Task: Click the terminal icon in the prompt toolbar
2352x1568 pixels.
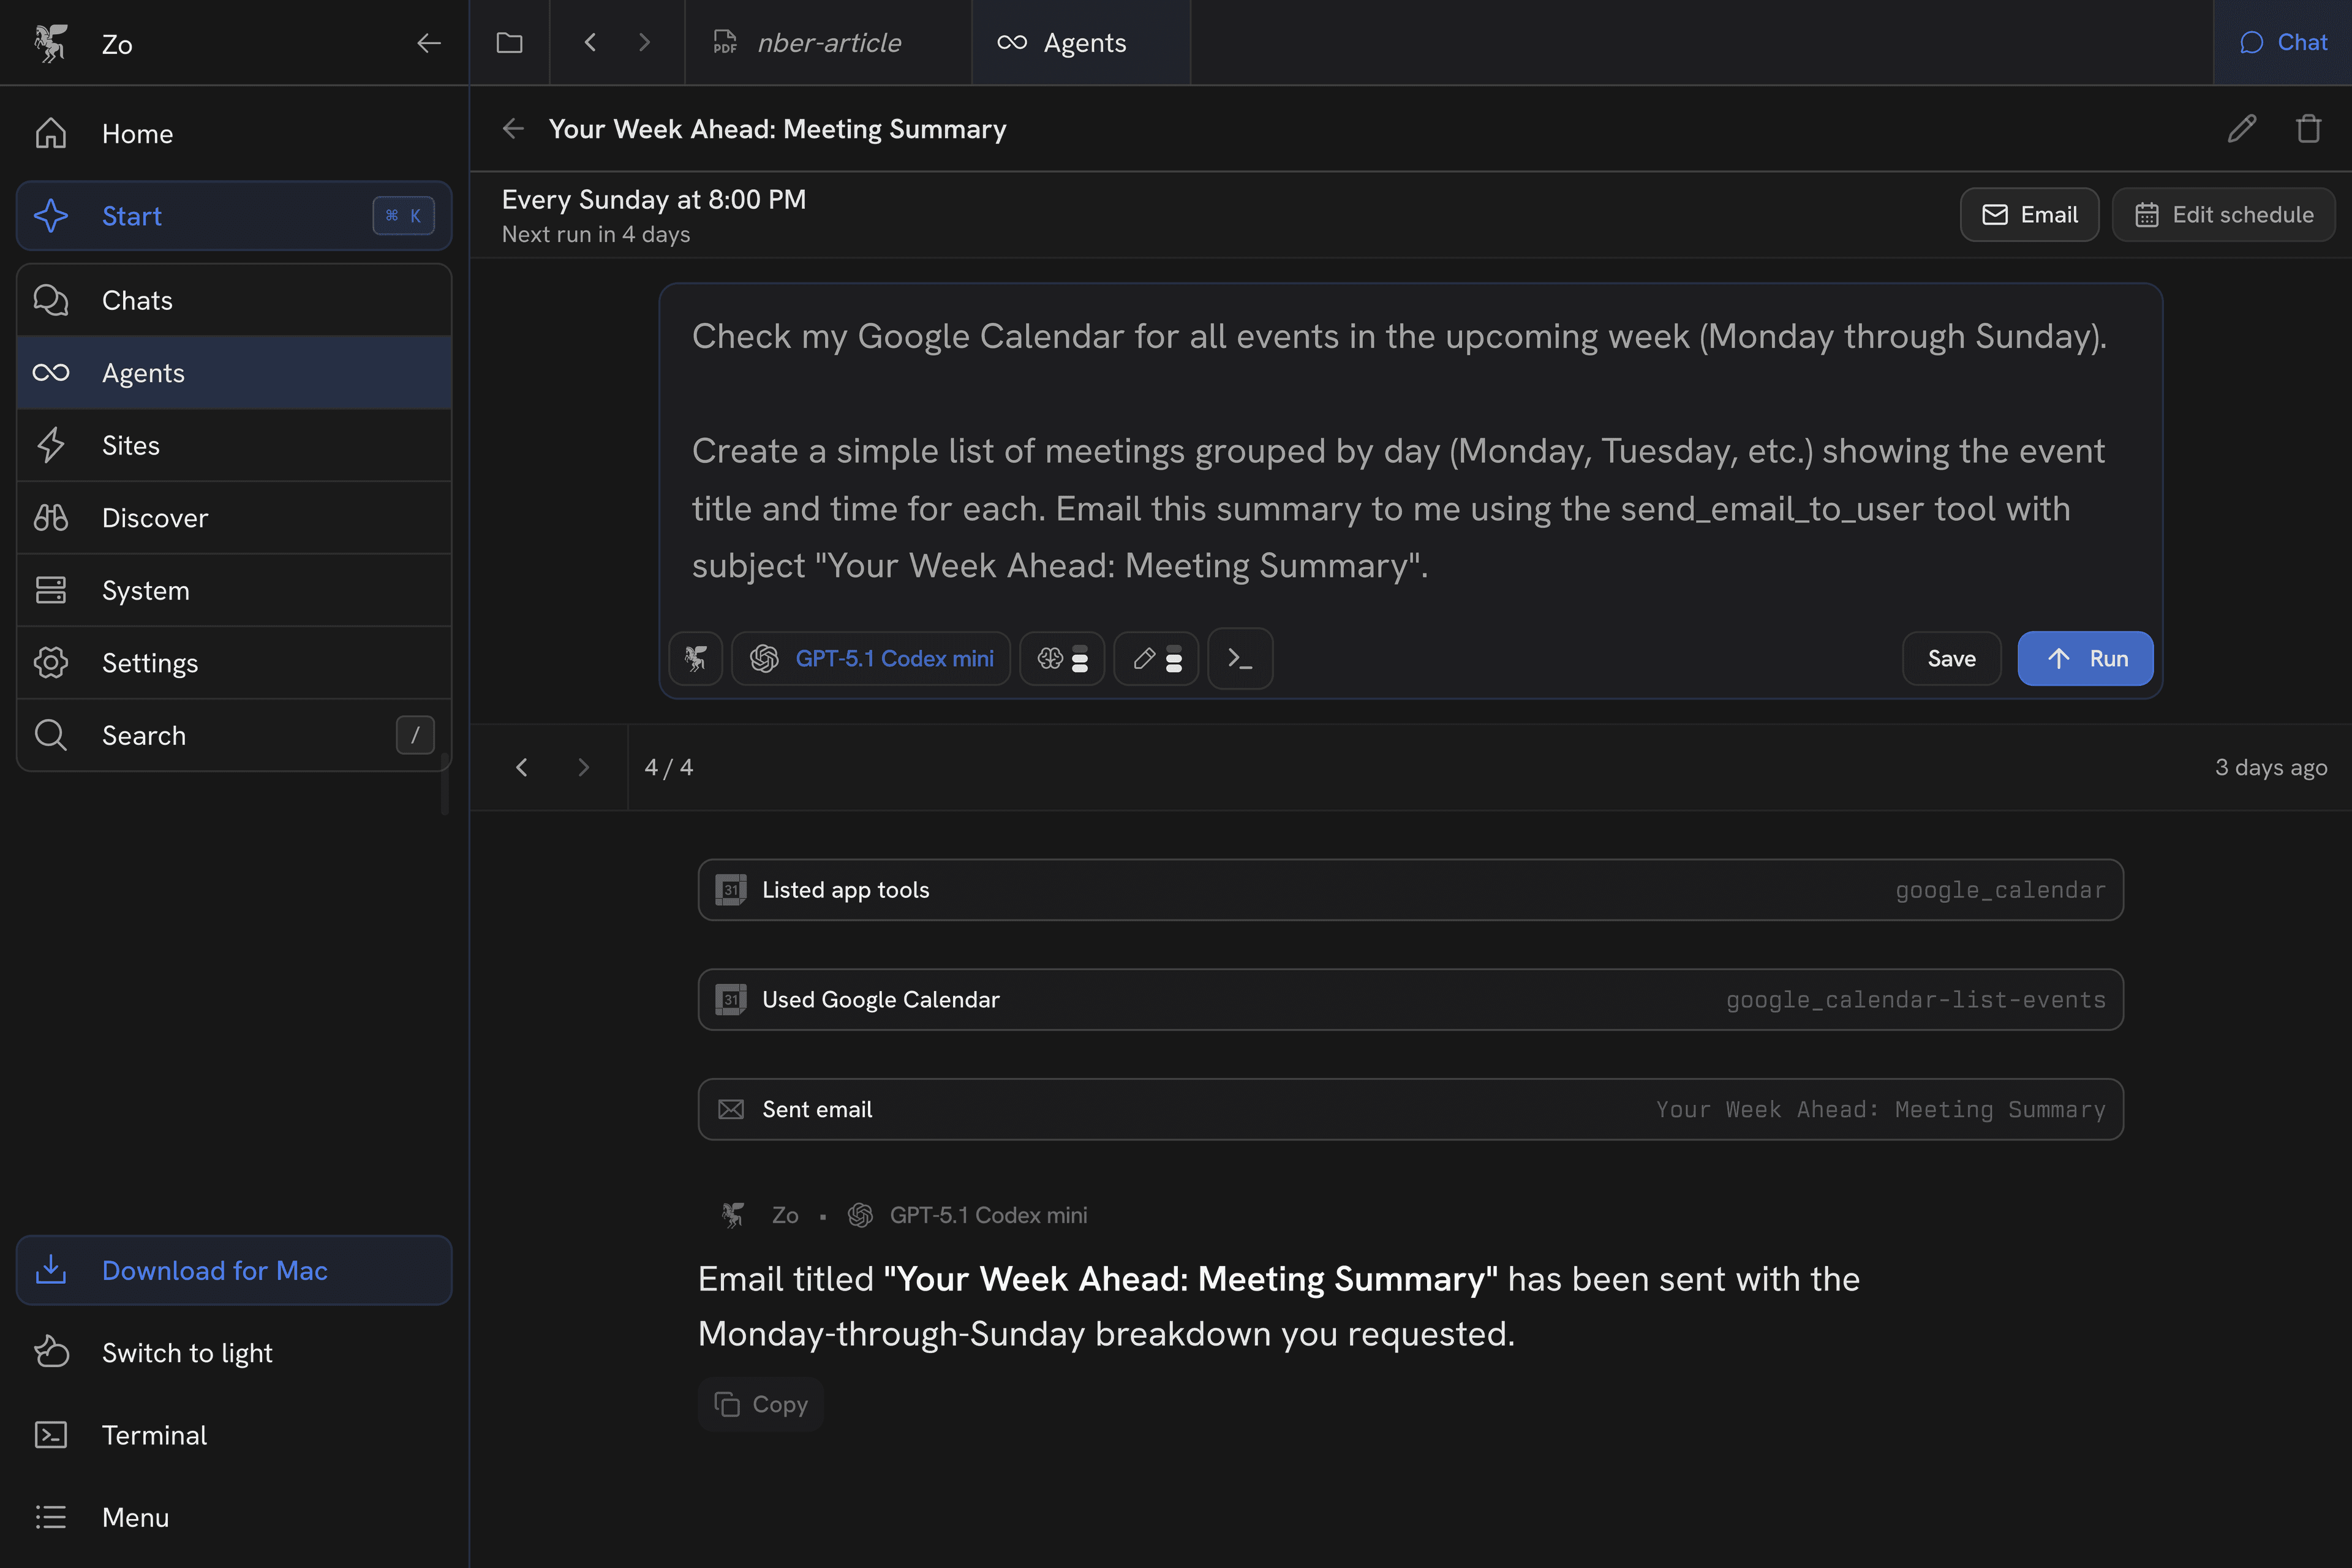Action: [1240, 658]
